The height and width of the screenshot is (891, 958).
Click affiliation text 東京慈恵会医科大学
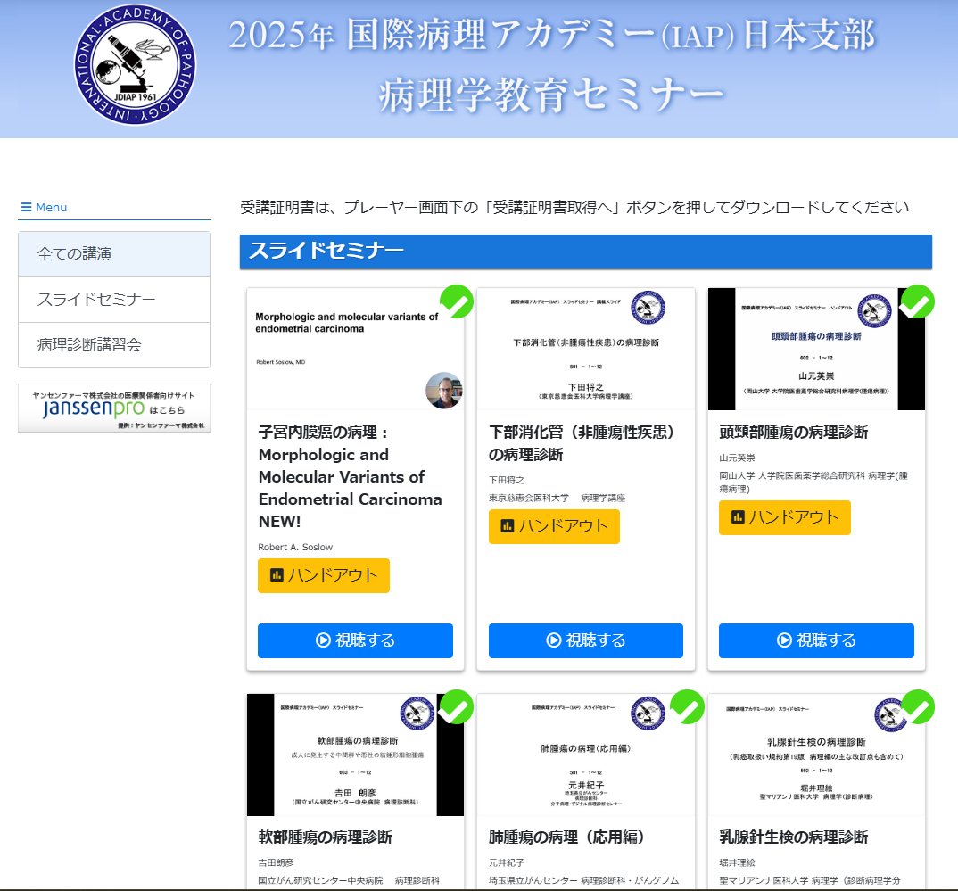[x=528, y=499]
